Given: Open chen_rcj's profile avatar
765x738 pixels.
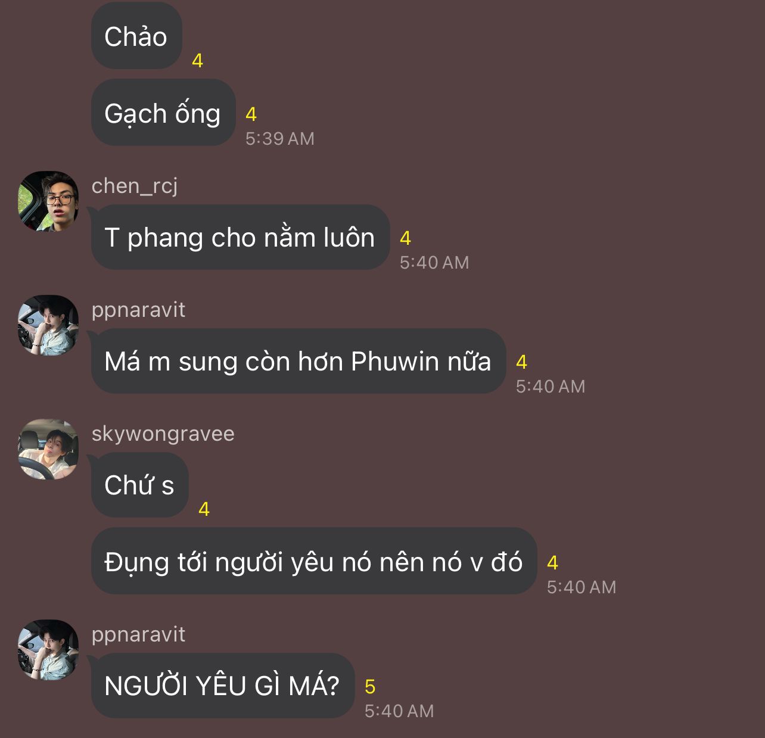Looking at the screenshot, I should tap(48, 201).
